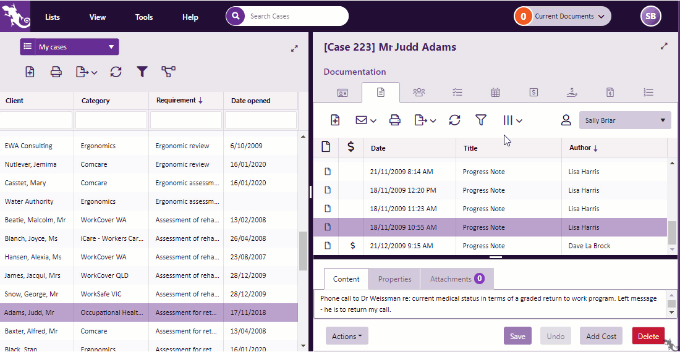Print the case list from left toolbar

point(56,72)
